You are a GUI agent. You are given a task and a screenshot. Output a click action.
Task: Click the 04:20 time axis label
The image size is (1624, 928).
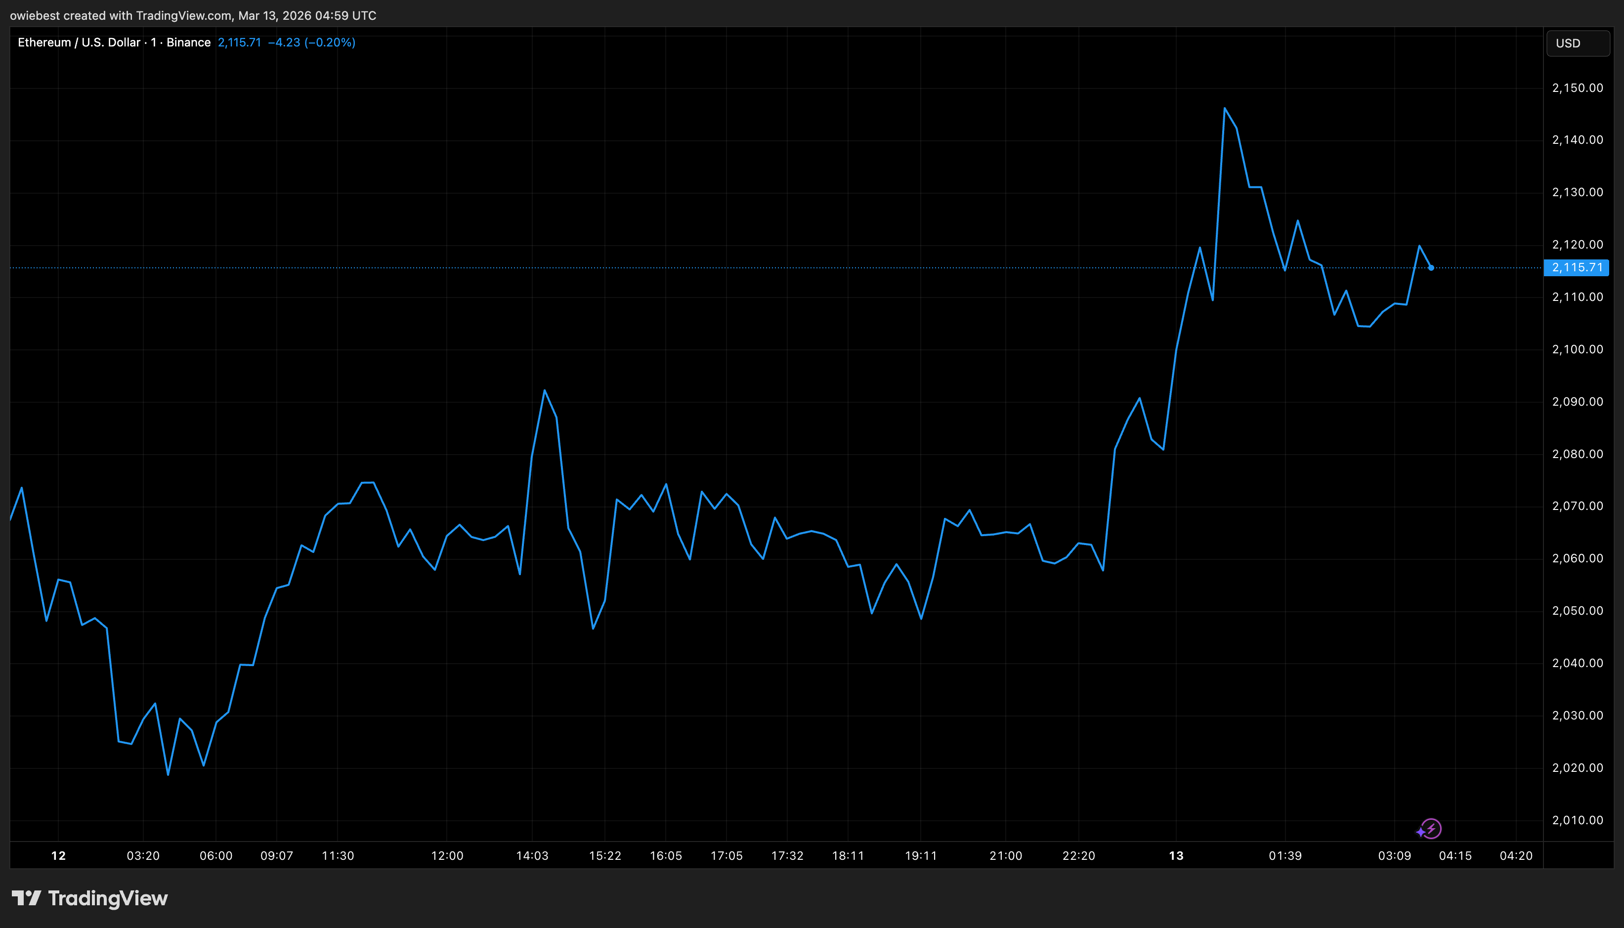click(x=1516, y=855)
